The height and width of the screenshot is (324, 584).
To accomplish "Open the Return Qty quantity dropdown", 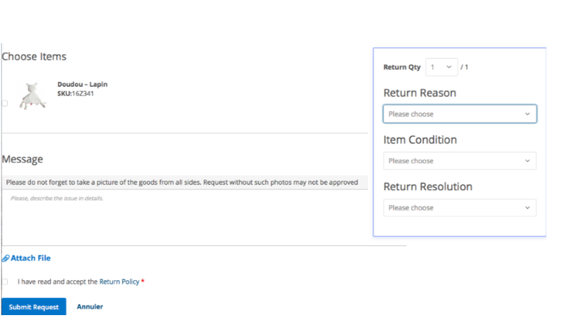I will (x=441, y=67).
